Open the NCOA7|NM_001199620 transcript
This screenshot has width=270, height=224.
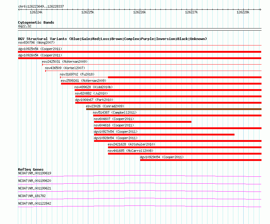[35, 181]
